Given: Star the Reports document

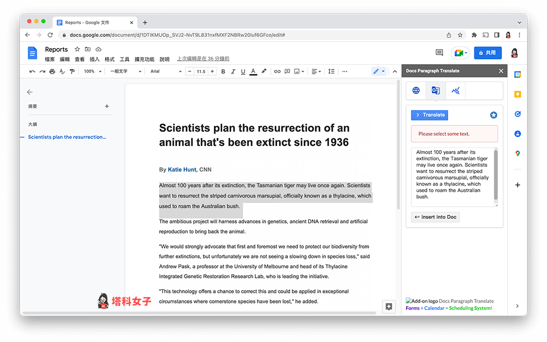Looking at the screenshot, I should (77, 49).
